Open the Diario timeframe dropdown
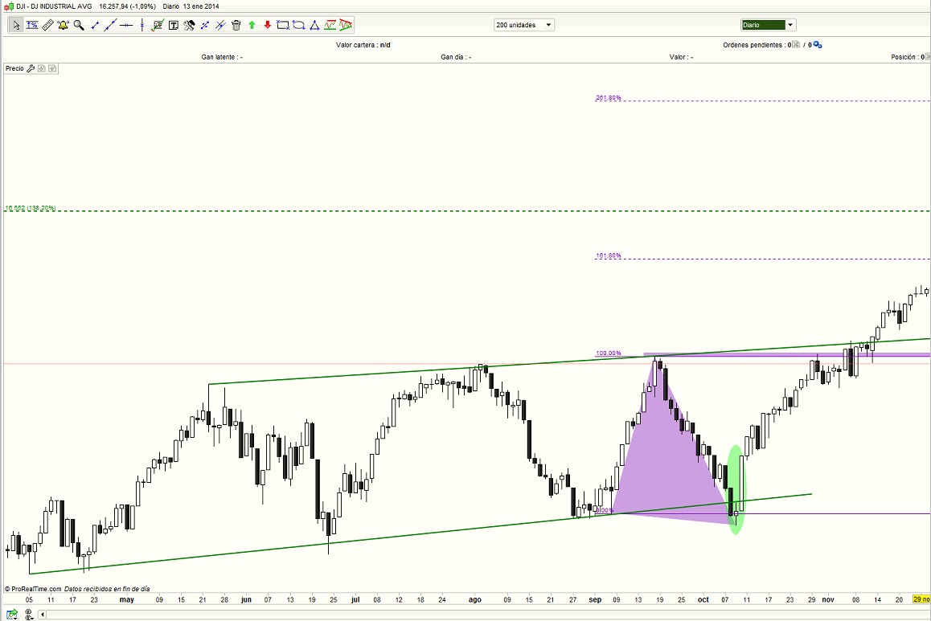 tap(768, 25)
